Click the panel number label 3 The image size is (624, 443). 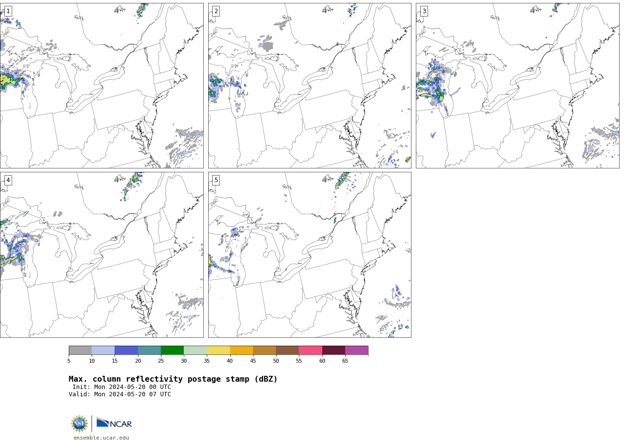pos(424,11)
